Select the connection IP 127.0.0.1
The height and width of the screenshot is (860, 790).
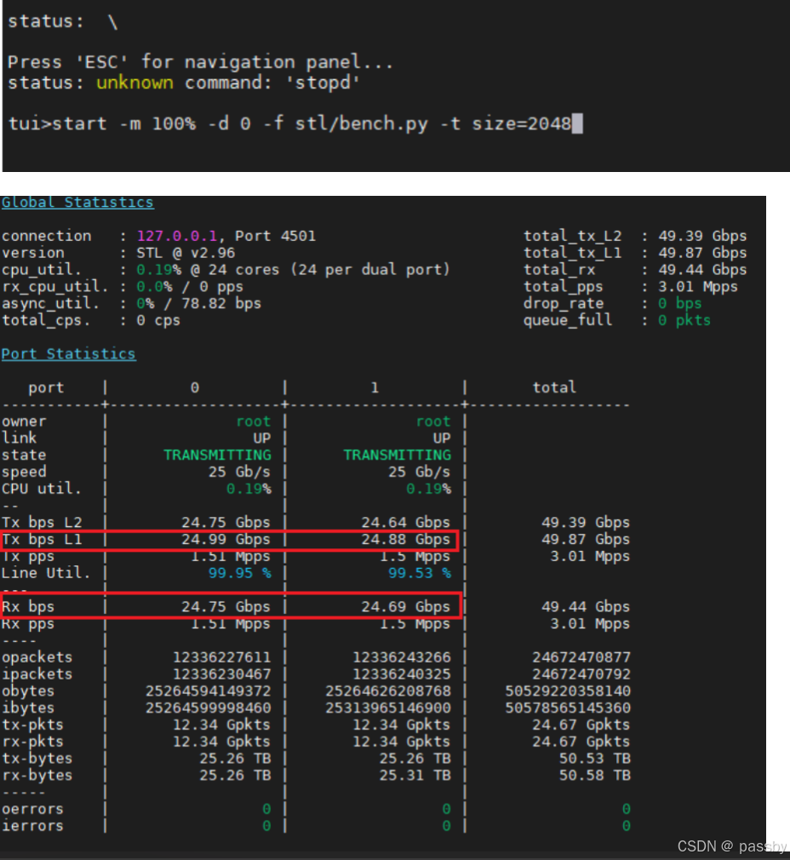[x=177, y=236]
